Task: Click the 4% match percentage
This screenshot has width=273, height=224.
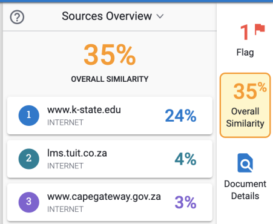Action: pyautogui.click(x=185, y=159)
